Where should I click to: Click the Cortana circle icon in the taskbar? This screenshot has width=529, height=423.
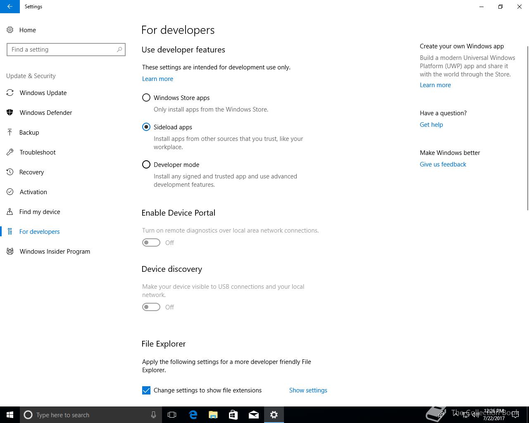click(x=28, y=415)
